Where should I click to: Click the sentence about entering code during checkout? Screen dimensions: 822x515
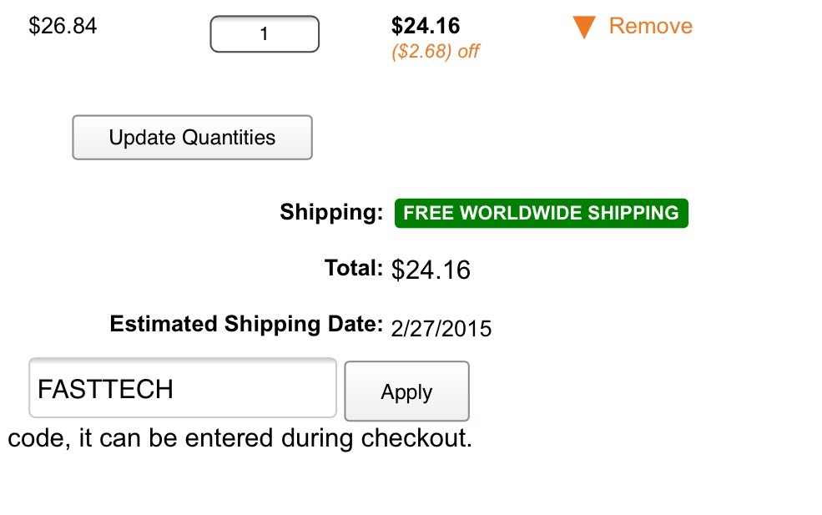(x=240, y=438)
